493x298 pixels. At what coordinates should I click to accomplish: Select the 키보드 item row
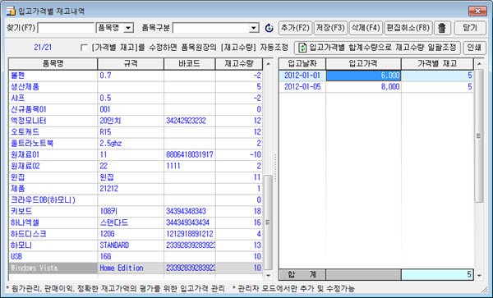[136, 211]
